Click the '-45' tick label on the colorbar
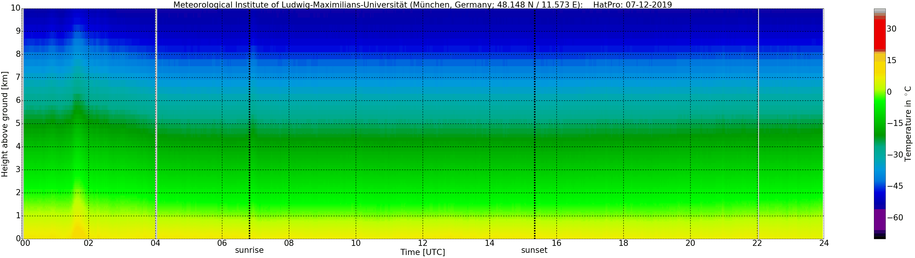 [895, 186]
